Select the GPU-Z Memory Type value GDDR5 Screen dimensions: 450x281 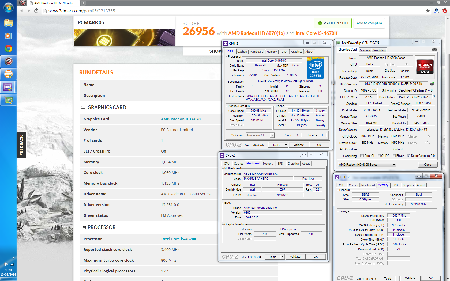click(x=371, y=116)
